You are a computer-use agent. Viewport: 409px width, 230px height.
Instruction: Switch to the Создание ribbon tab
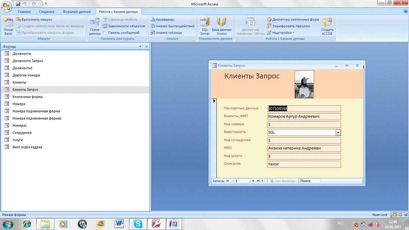click(46, 12)
